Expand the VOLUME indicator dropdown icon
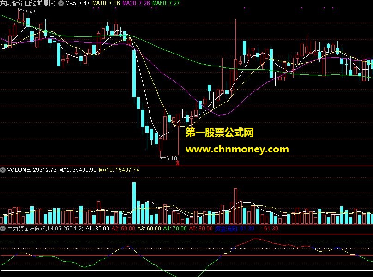373x277 pixels. (x=3, y=170)
